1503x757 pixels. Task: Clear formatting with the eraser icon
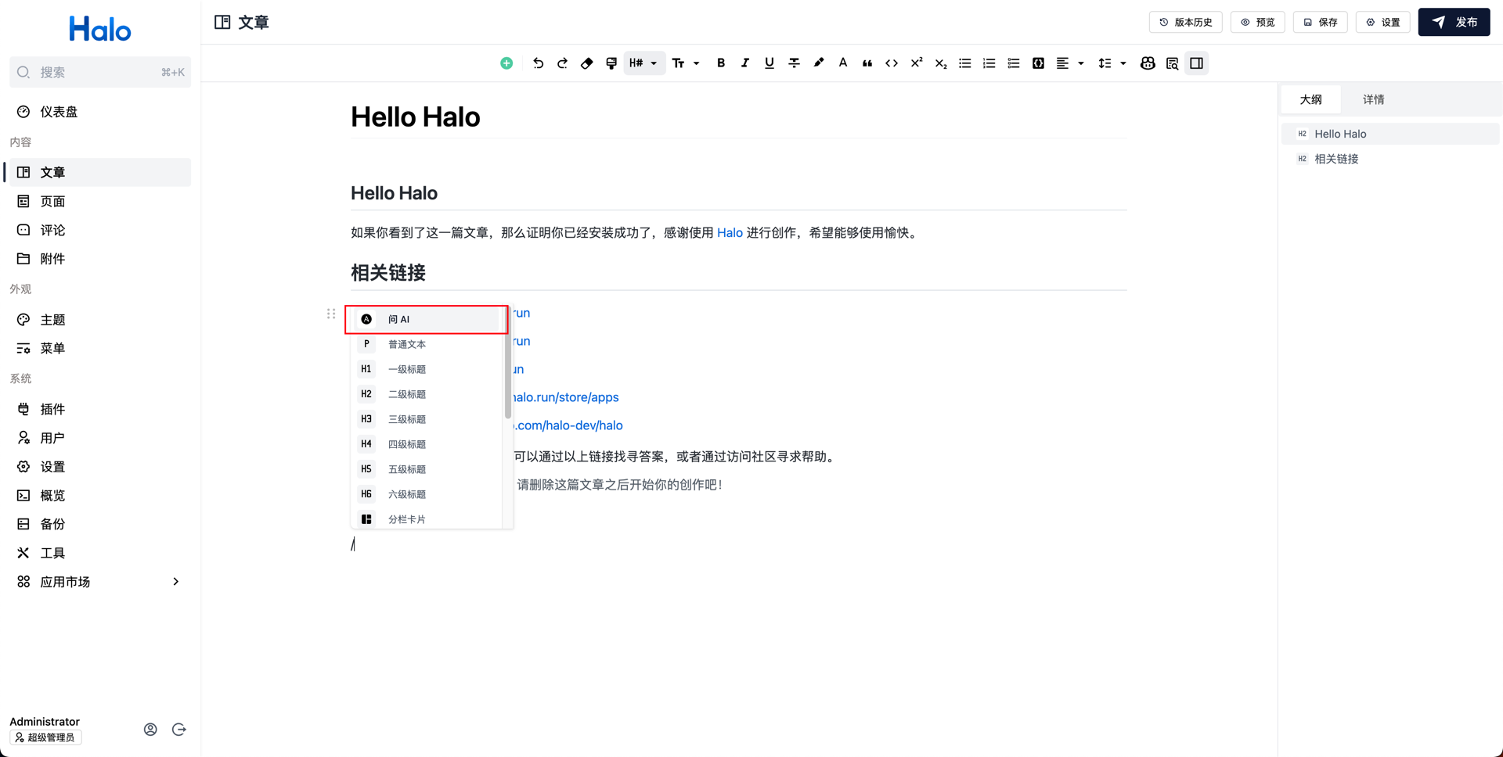(586, 63)
